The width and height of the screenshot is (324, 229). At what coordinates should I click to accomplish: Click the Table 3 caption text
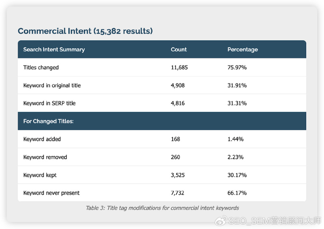coord(162,208)
